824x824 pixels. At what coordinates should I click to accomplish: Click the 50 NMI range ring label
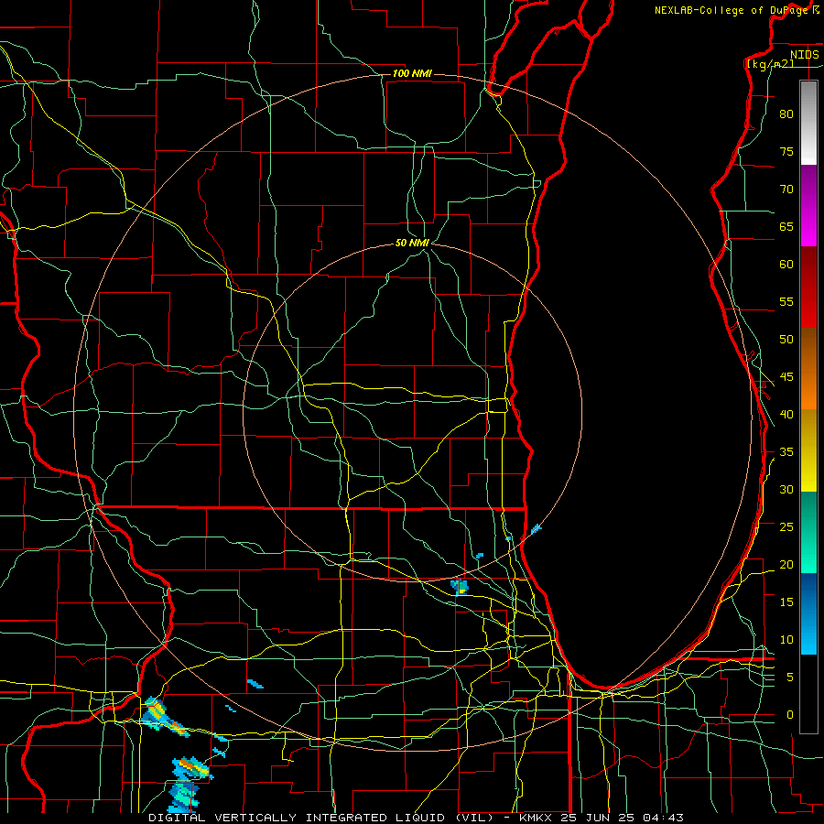412,243
